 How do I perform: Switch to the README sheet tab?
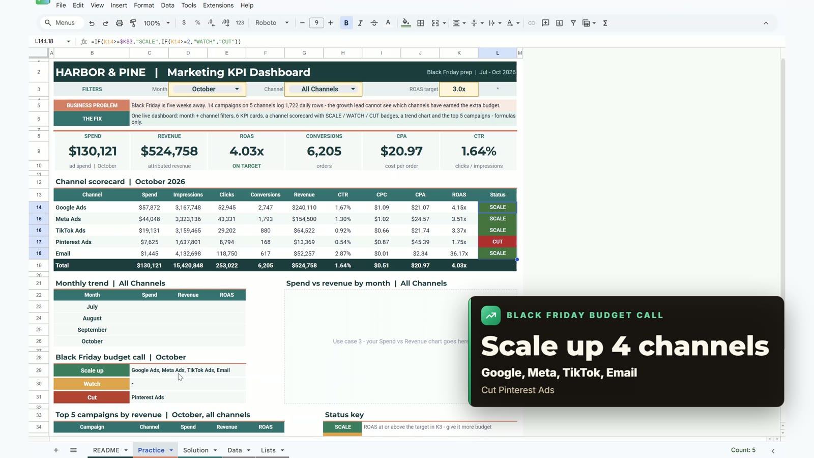(x=106, y=450)
